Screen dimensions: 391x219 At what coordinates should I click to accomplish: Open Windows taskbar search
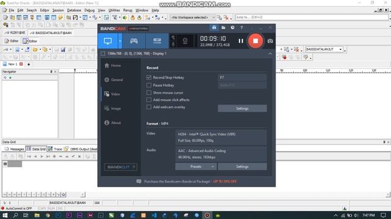click(x=15, y=215)
